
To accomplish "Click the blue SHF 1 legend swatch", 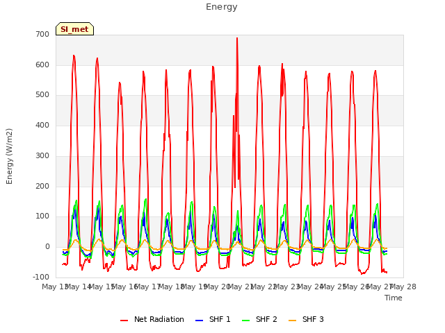I will coord(200,321).
